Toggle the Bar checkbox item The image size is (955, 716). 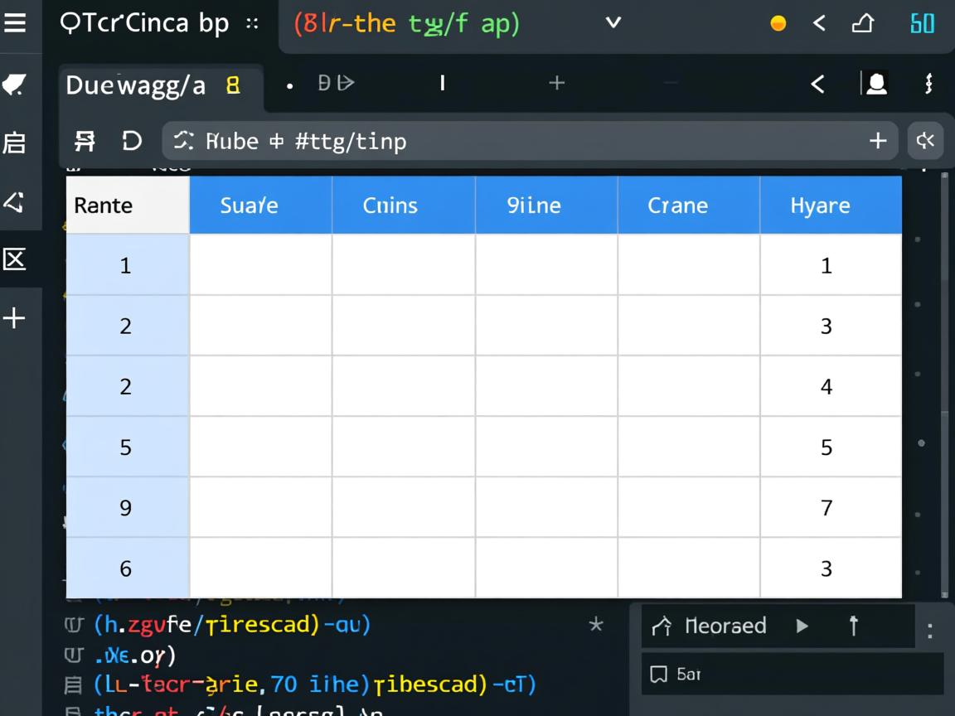tap(659, 674)
